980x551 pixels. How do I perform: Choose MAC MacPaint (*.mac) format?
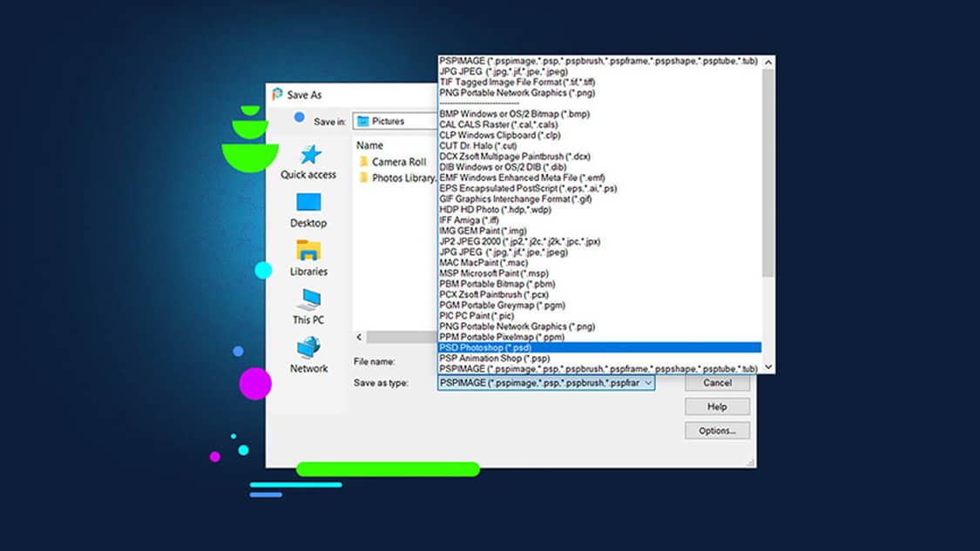click(599, 262)
